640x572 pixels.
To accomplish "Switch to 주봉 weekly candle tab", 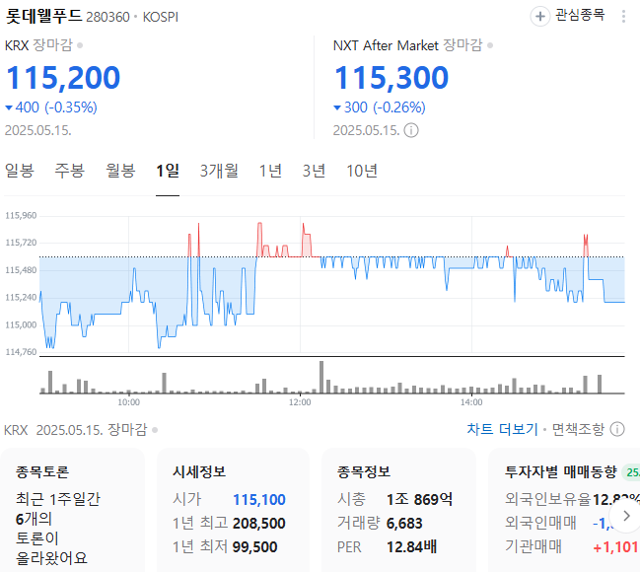I will click(x=70, y=171).
